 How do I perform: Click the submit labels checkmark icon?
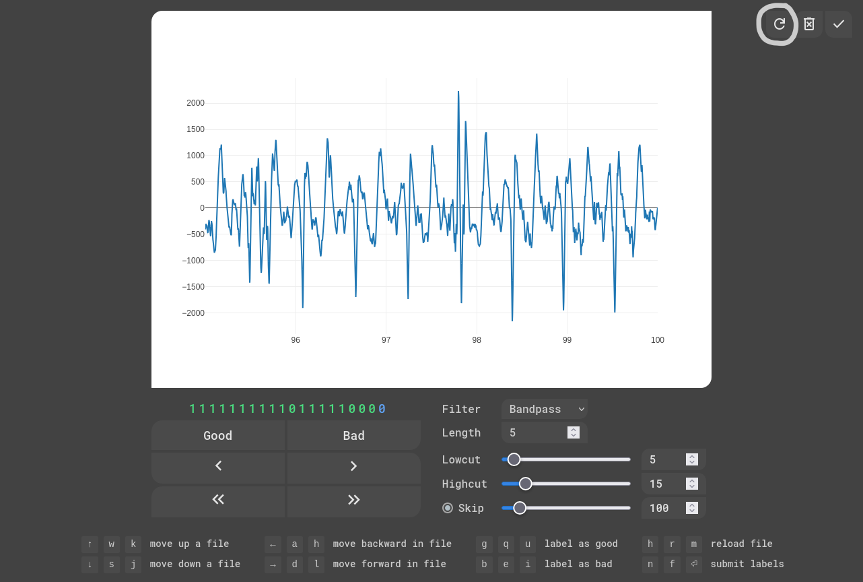click(x=838, y=24)
